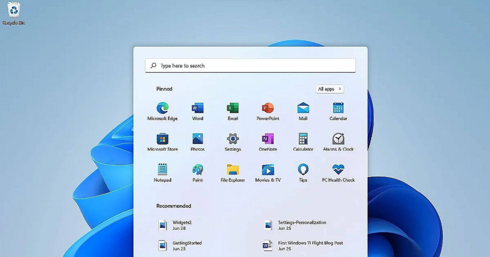
Task: Open the GettingStarted recommended image
Action: click(180, 246)
